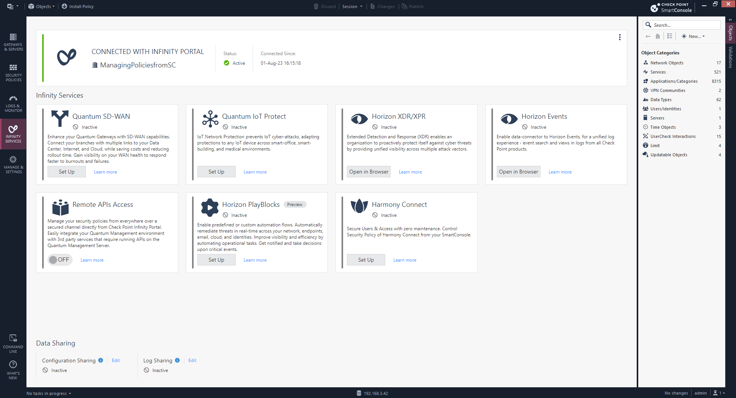Open Logs & Monitor view
Viewport: 736px width, 398px height.
[x=13, y=103]
